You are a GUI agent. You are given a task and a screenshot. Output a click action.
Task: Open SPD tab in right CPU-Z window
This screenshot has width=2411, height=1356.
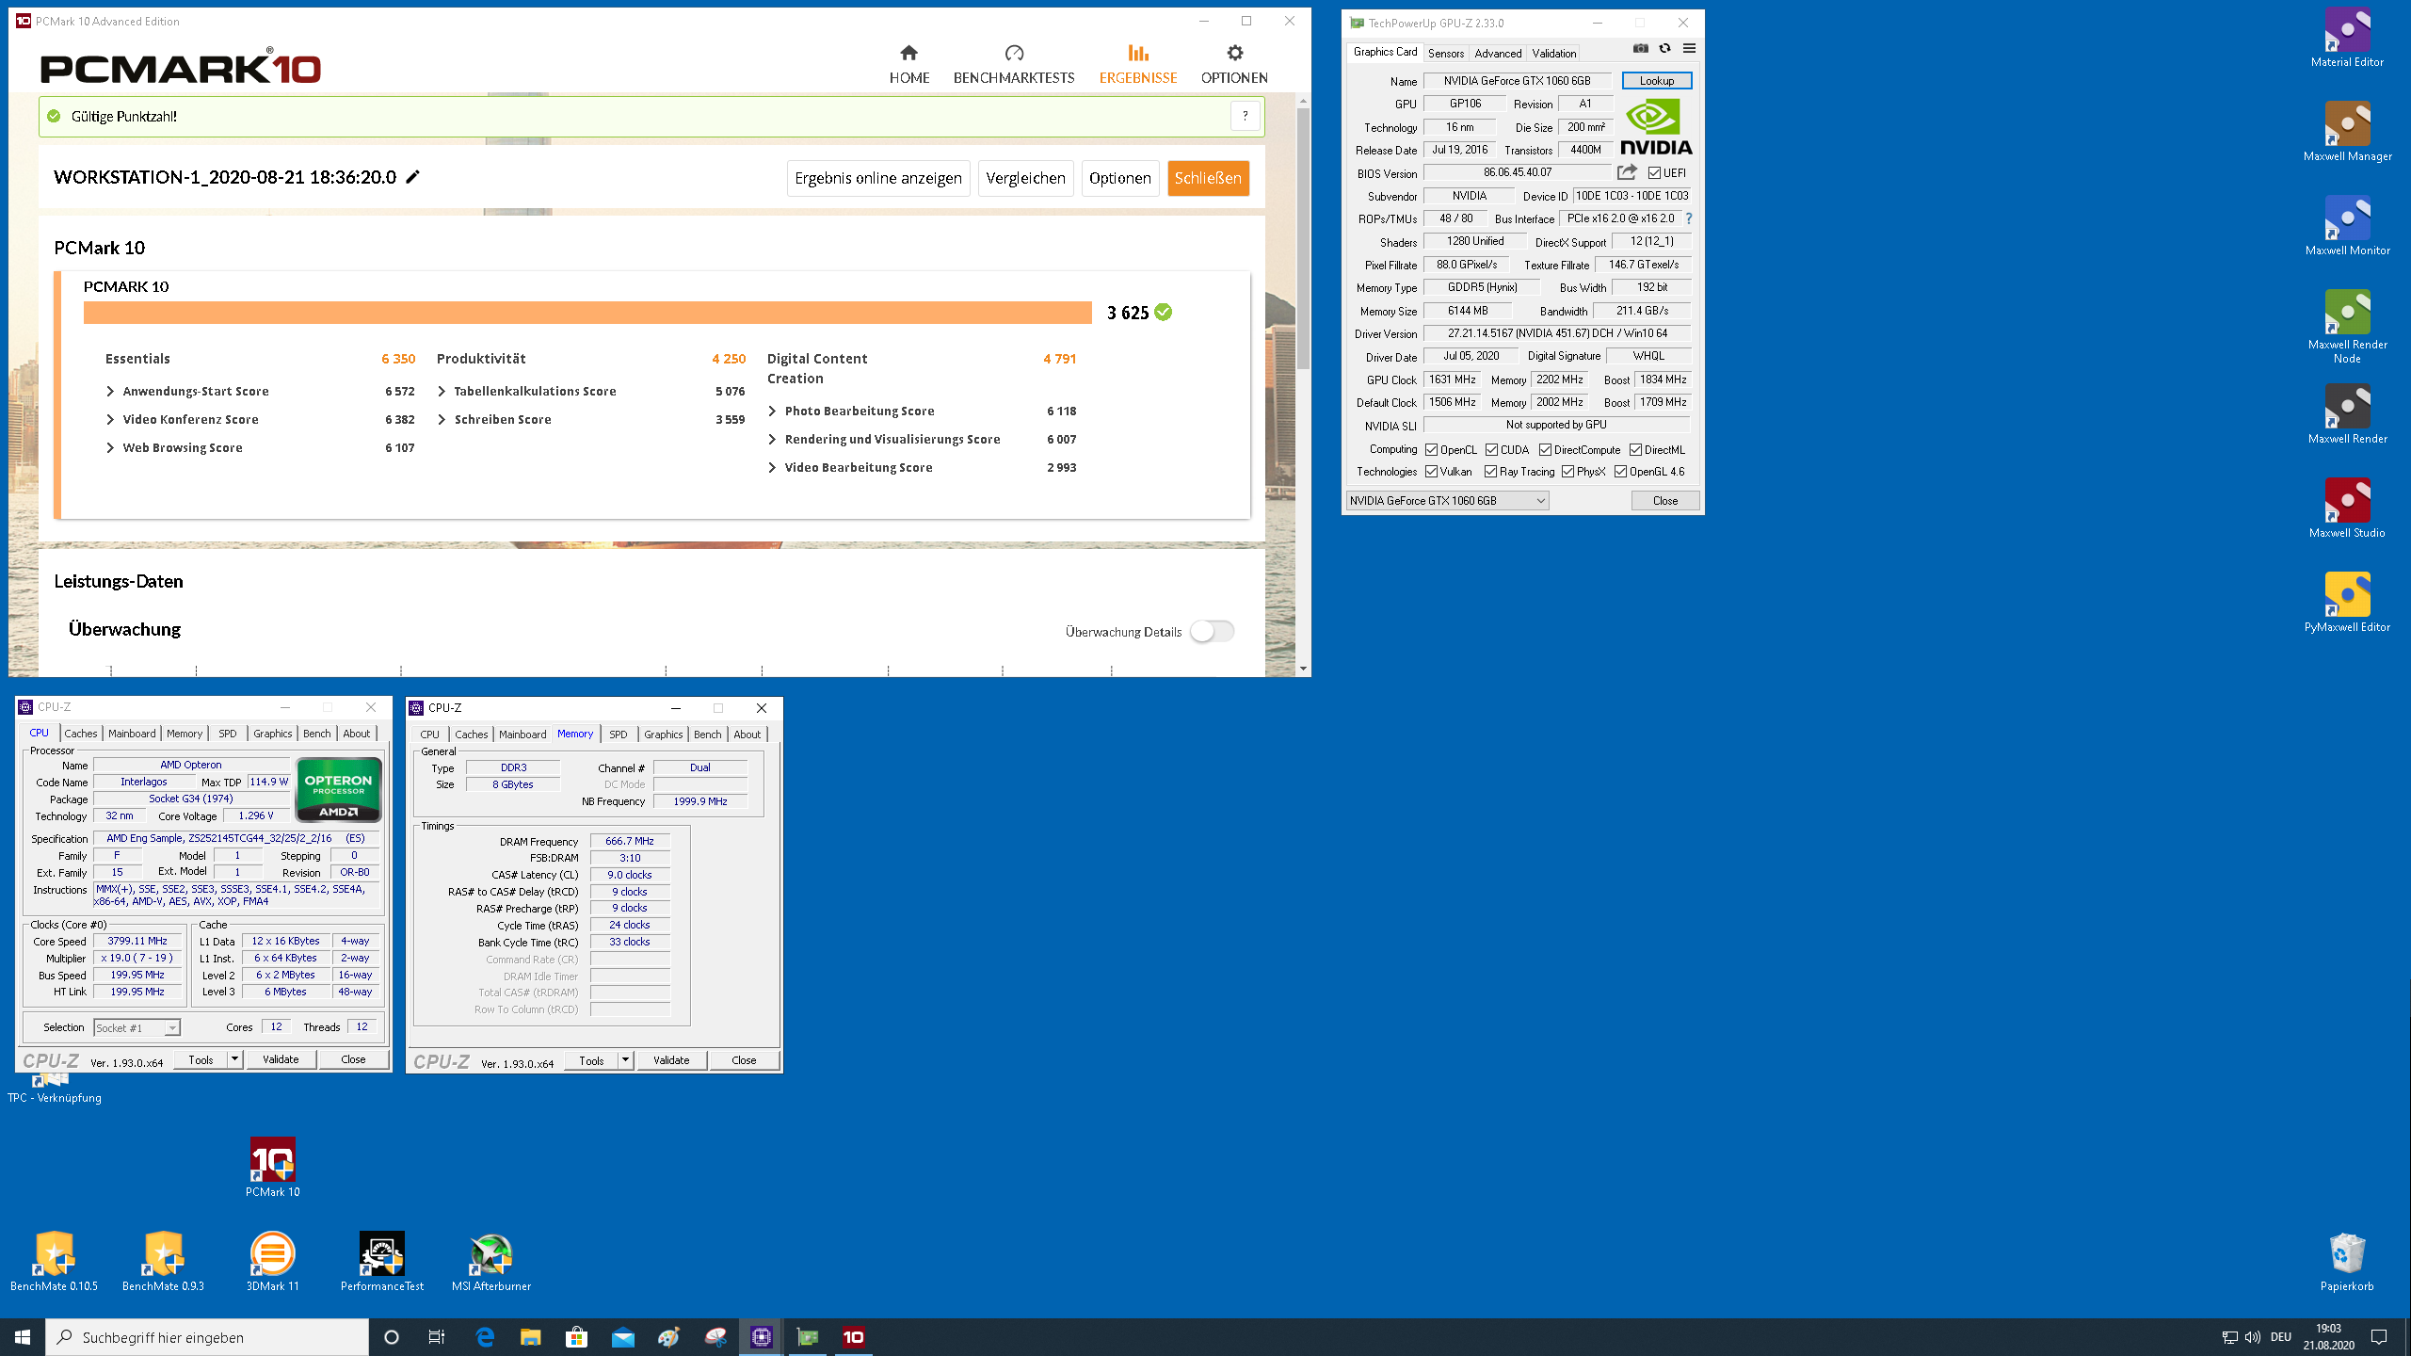point(618,734)
